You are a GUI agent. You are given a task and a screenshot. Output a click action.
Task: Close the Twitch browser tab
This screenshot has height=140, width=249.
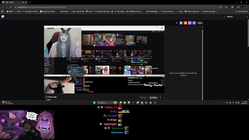[26, 2]
